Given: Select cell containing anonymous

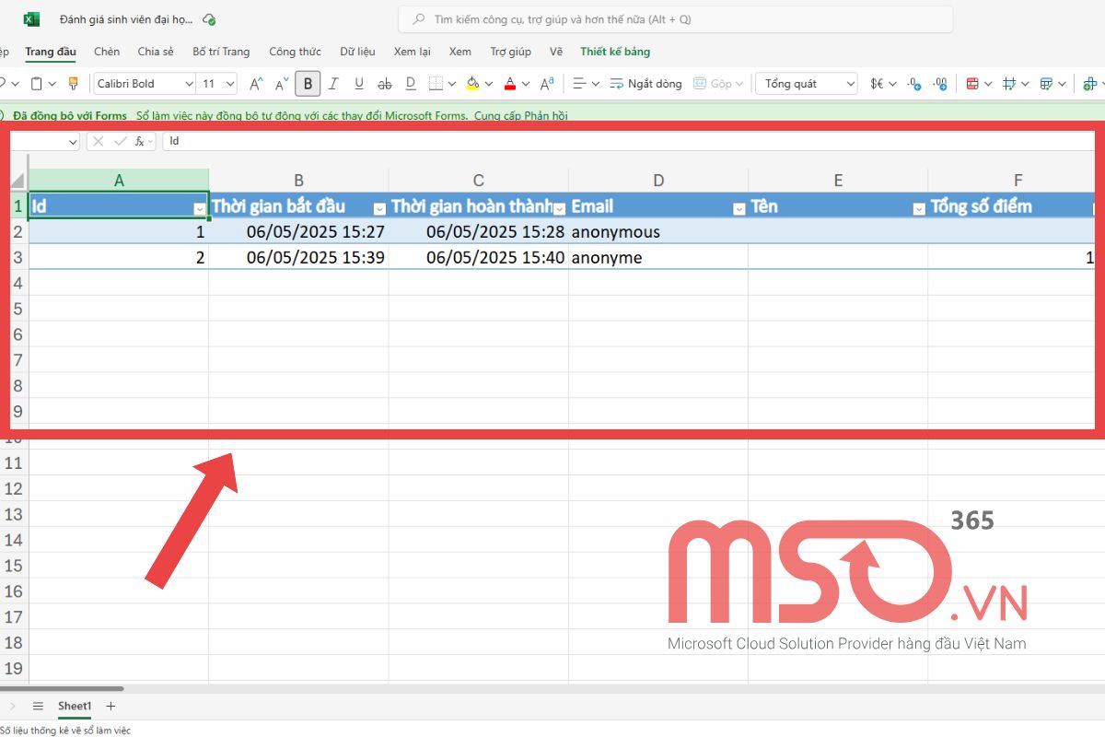Looking at the screenshot, I should point(658,231).
